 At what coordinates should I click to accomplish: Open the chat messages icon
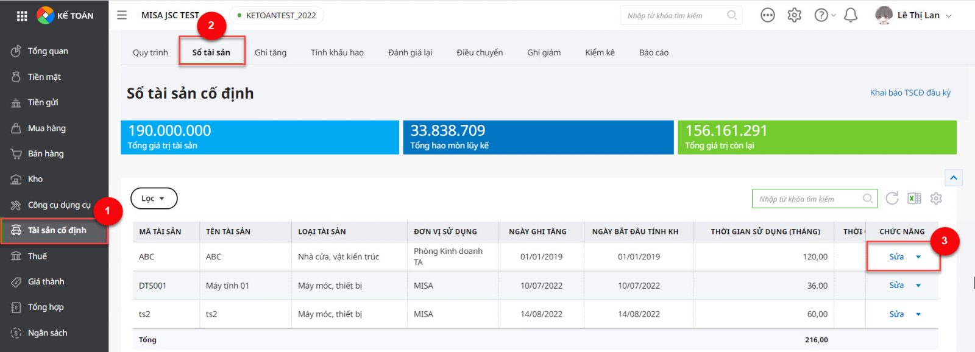pyautogui.click(x=767, y=15)
